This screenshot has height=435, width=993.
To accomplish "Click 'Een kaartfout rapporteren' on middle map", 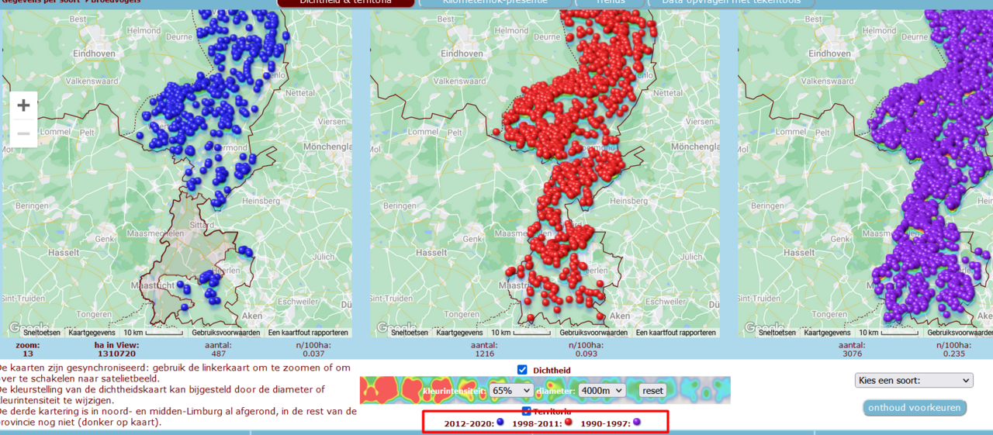I will (676, 333).
